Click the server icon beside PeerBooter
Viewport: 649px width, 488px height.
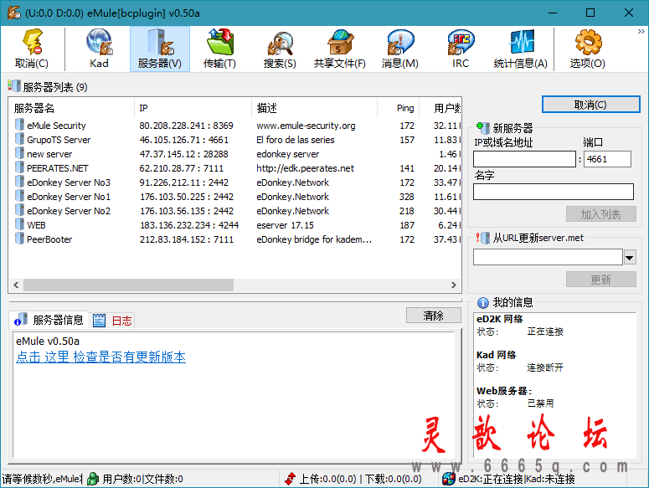pyautogui.click(x=19, y=239)
